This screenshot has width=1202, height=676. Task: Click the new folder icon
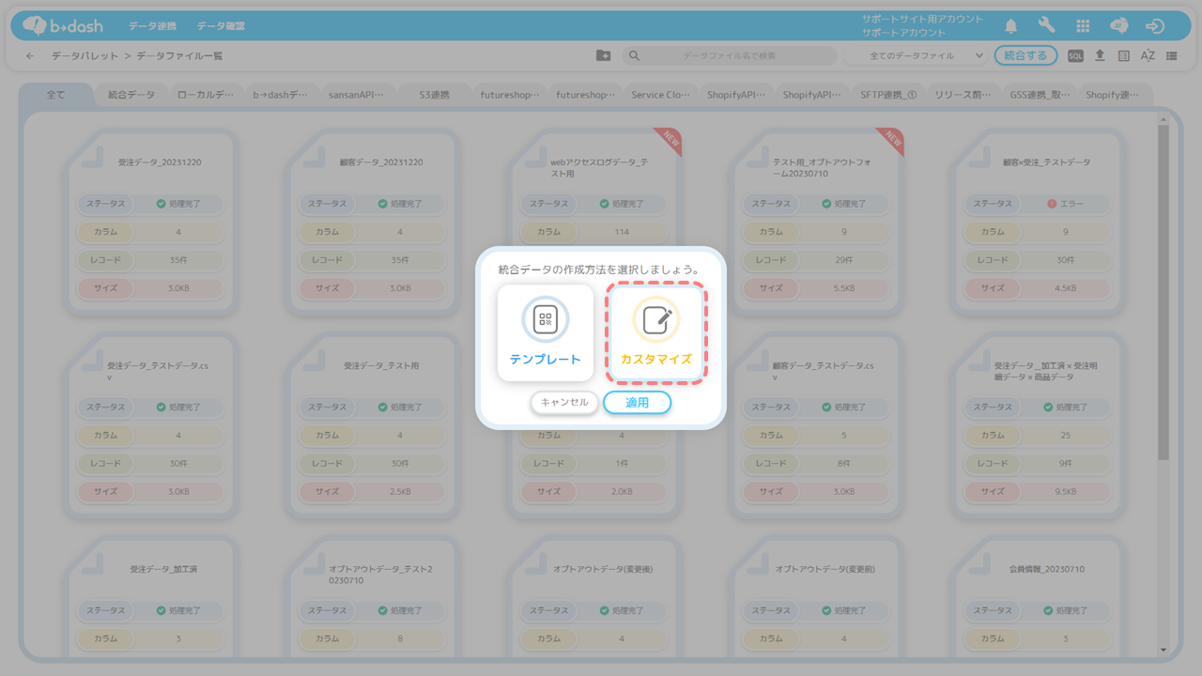(x=604, y=56)
